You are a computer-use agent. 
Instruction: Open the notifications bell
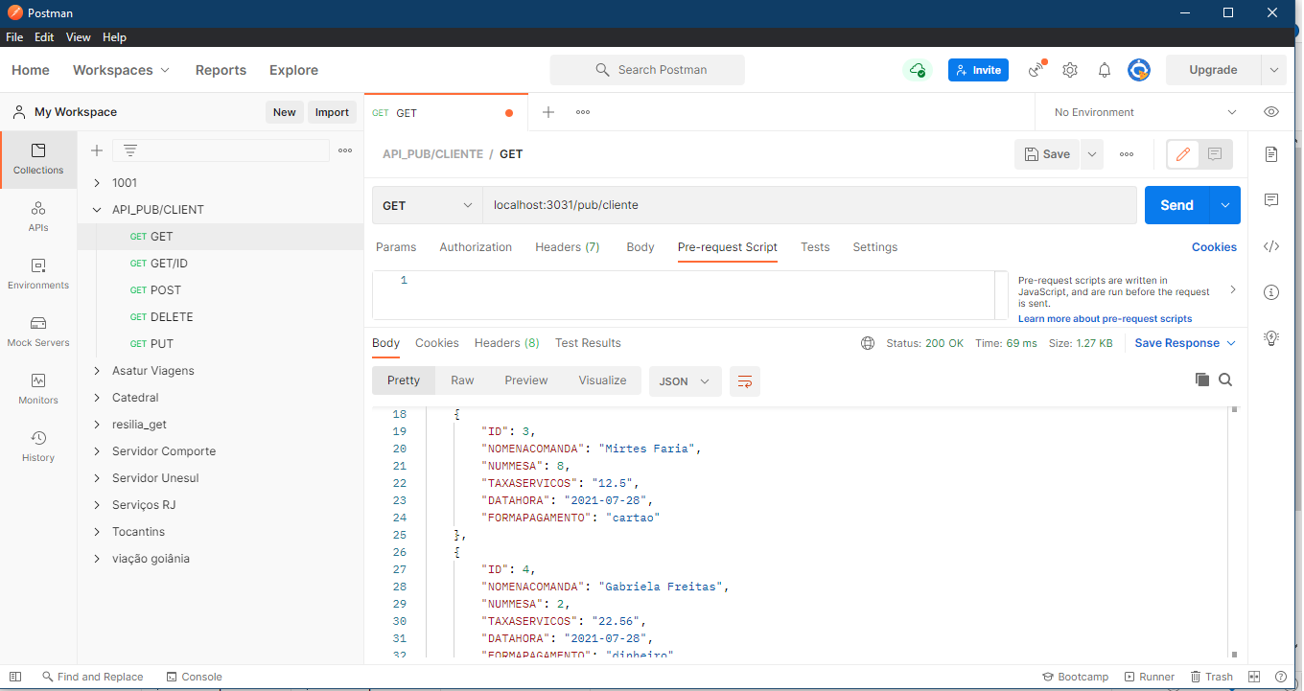click(1104, 69)
